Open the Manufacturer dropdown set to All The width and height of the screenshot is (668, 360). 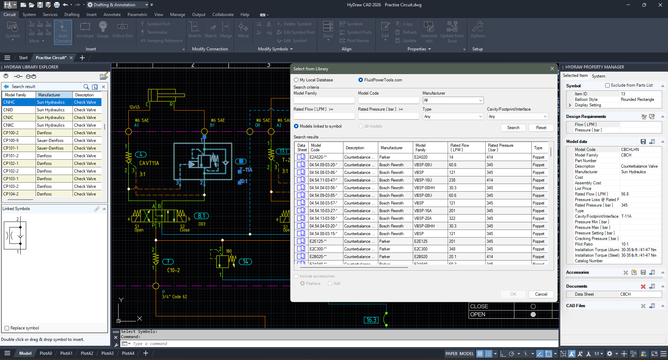453,100
